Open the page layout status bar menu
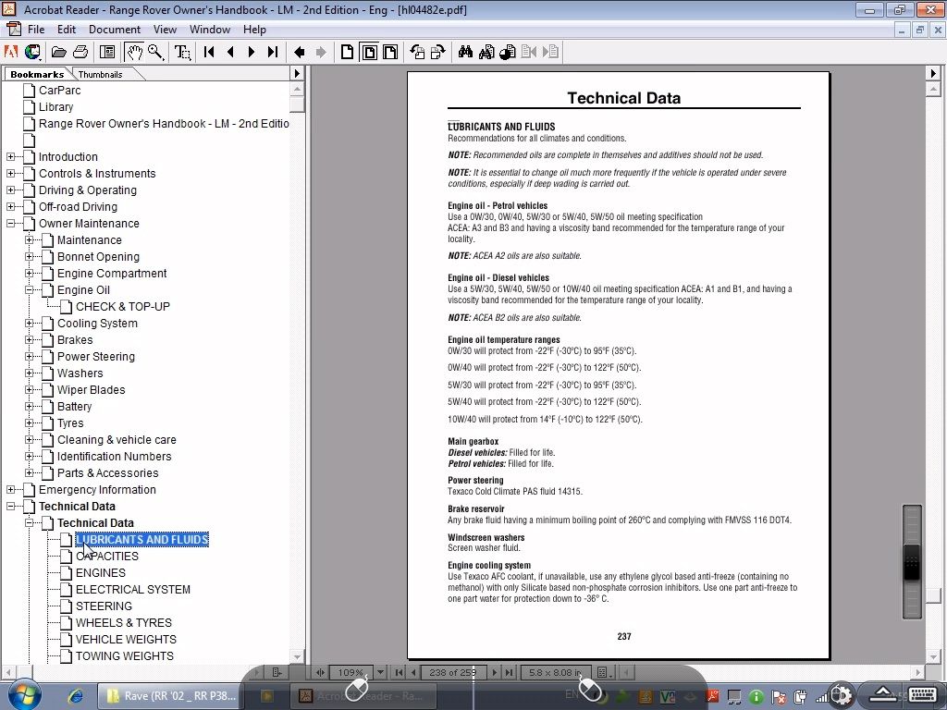The height and width of the screenshot is (710, 947). pos(603,672)
